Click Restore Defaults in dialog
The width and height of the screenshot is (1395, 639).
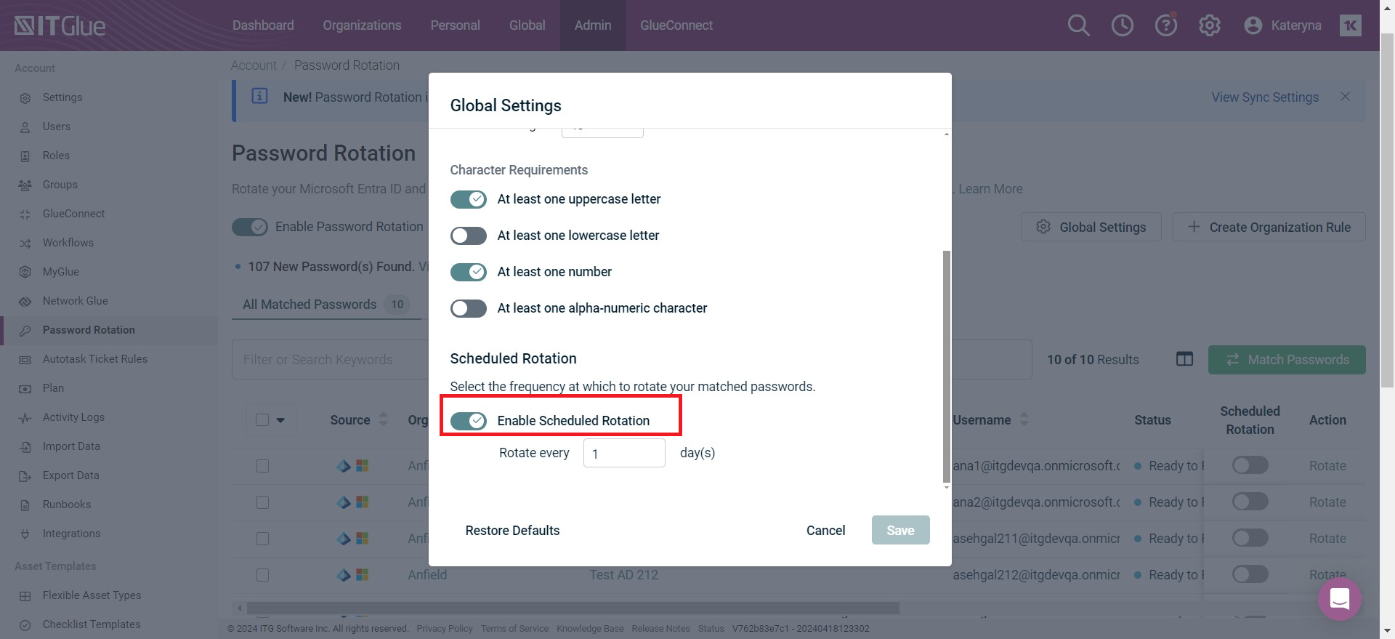click(x=512, y=531)
